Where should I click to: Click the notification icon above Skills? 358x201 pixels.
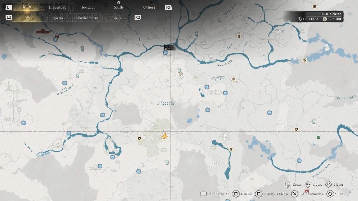click(x=119, y=3)
